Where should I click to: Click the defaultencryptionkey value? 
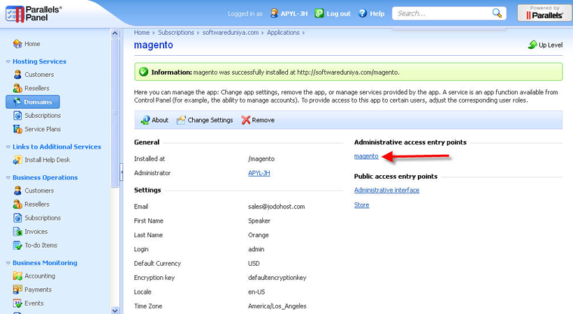pos(277,278)
